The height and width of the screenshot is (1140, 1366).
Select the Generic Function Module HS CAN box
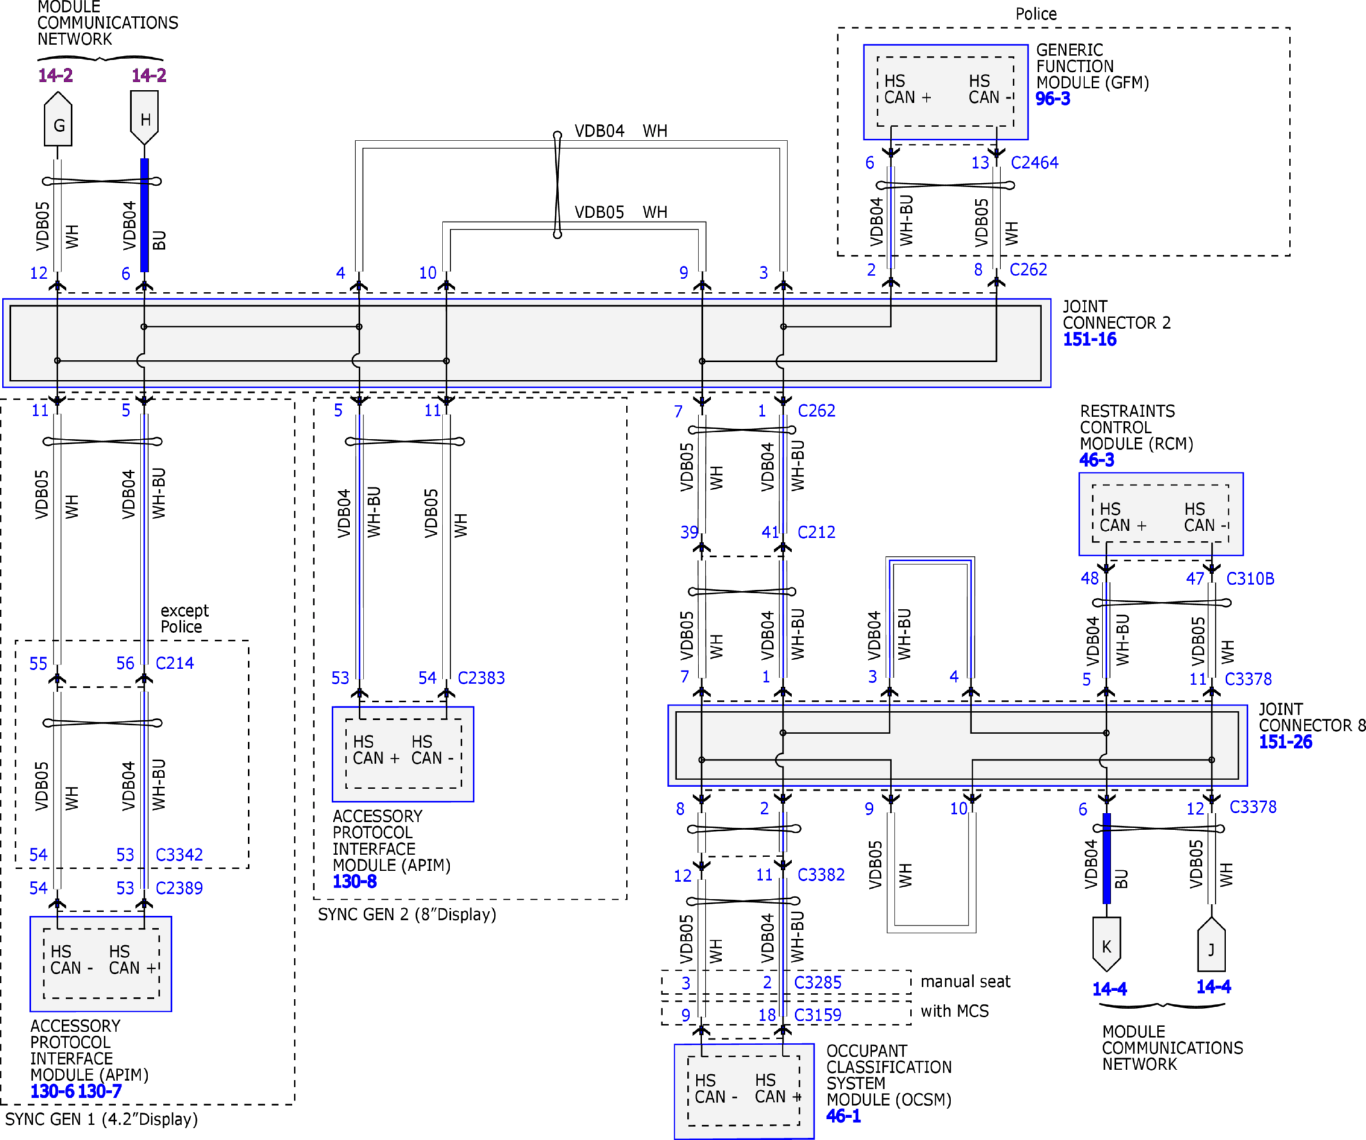pyautogui.click(x=946, y=92)
